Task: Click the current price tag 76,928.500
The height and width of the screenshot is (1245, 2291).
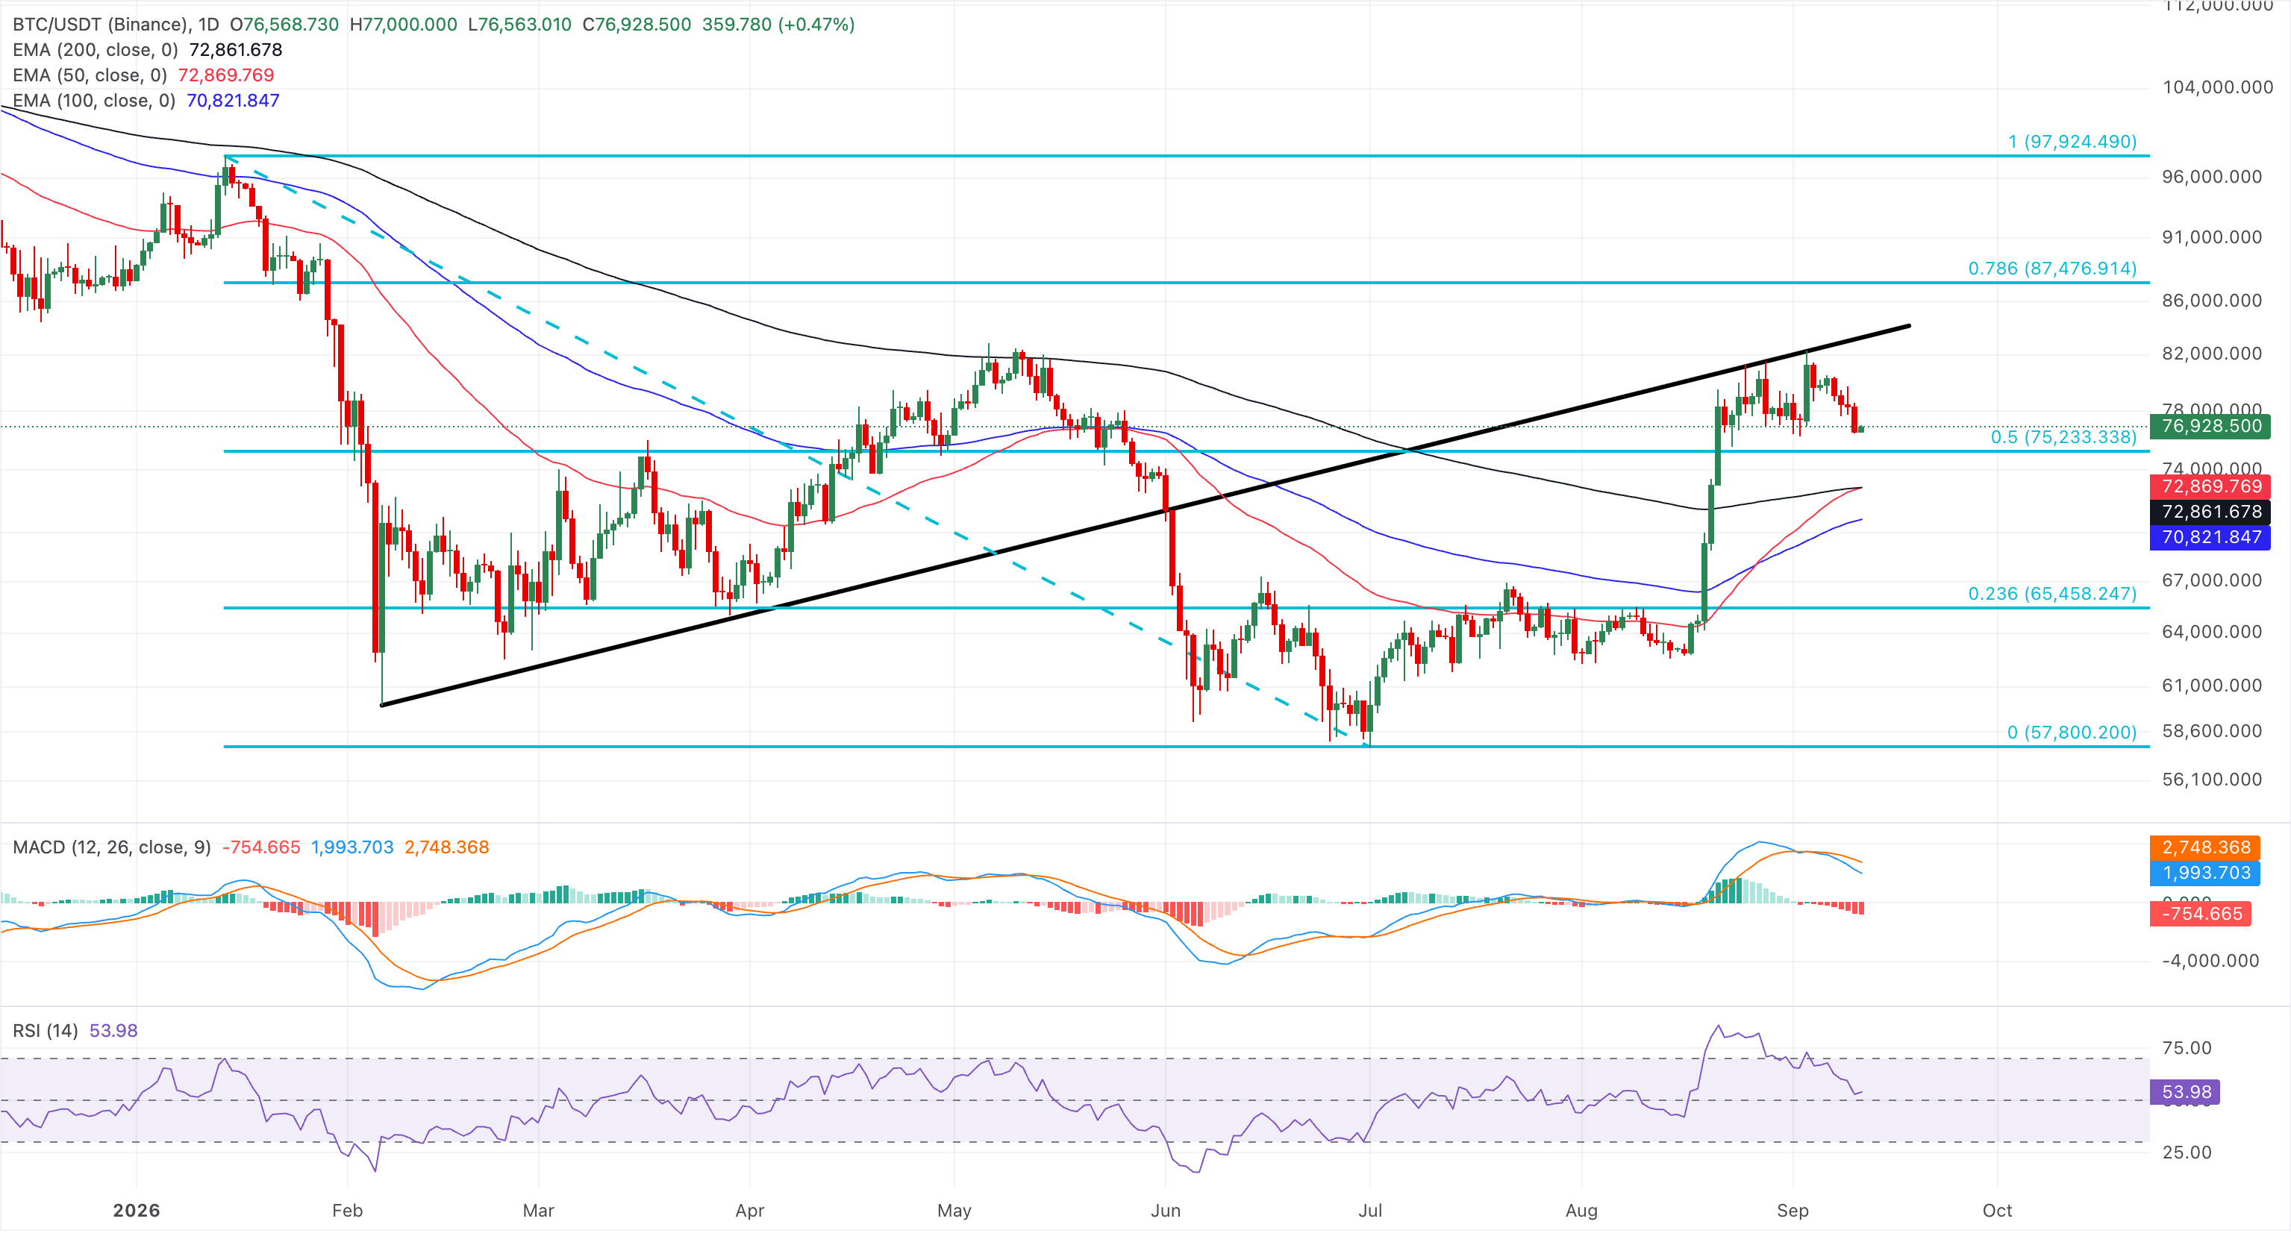Action: tap(2210, 426)
